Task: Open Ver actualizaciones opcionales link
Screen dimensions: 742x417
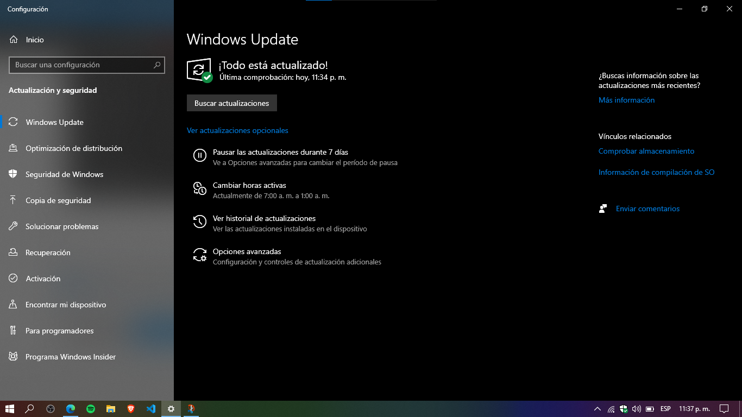Action: point(237,130)
